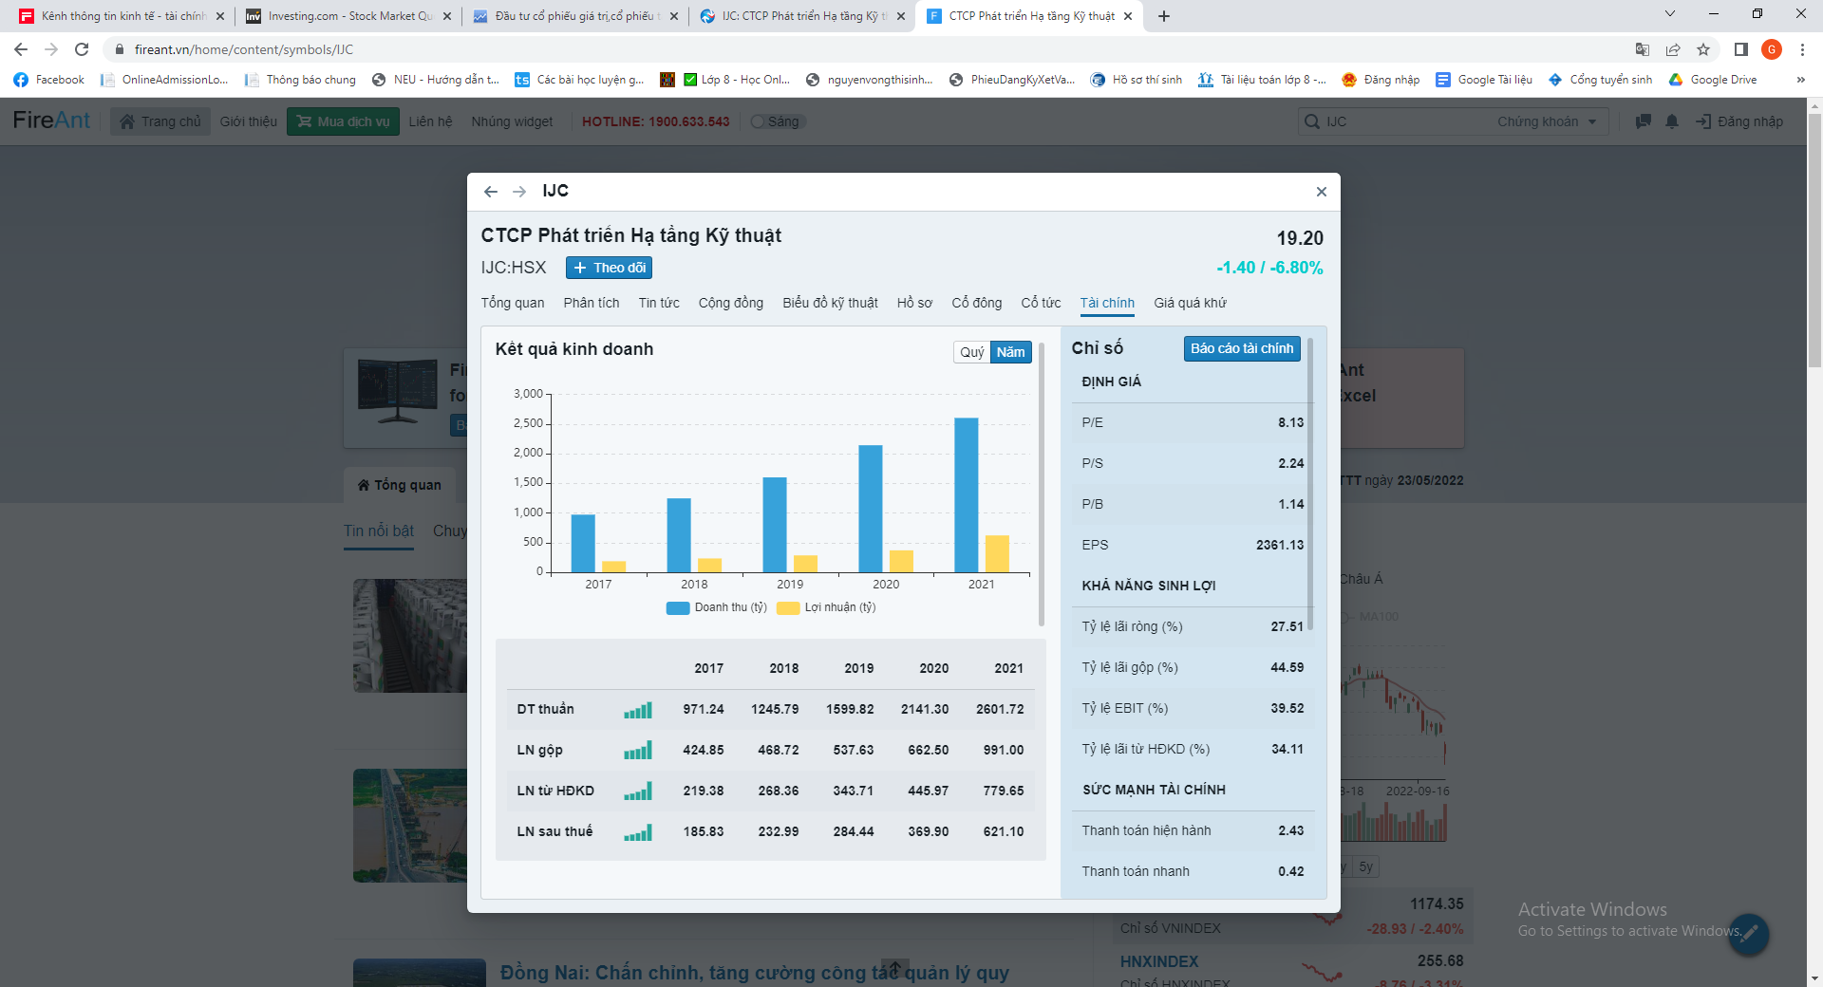Viewport: 1823px width, 987px height.
Task: Reload the page with browser refresh icon
Action: coord(82,49)
